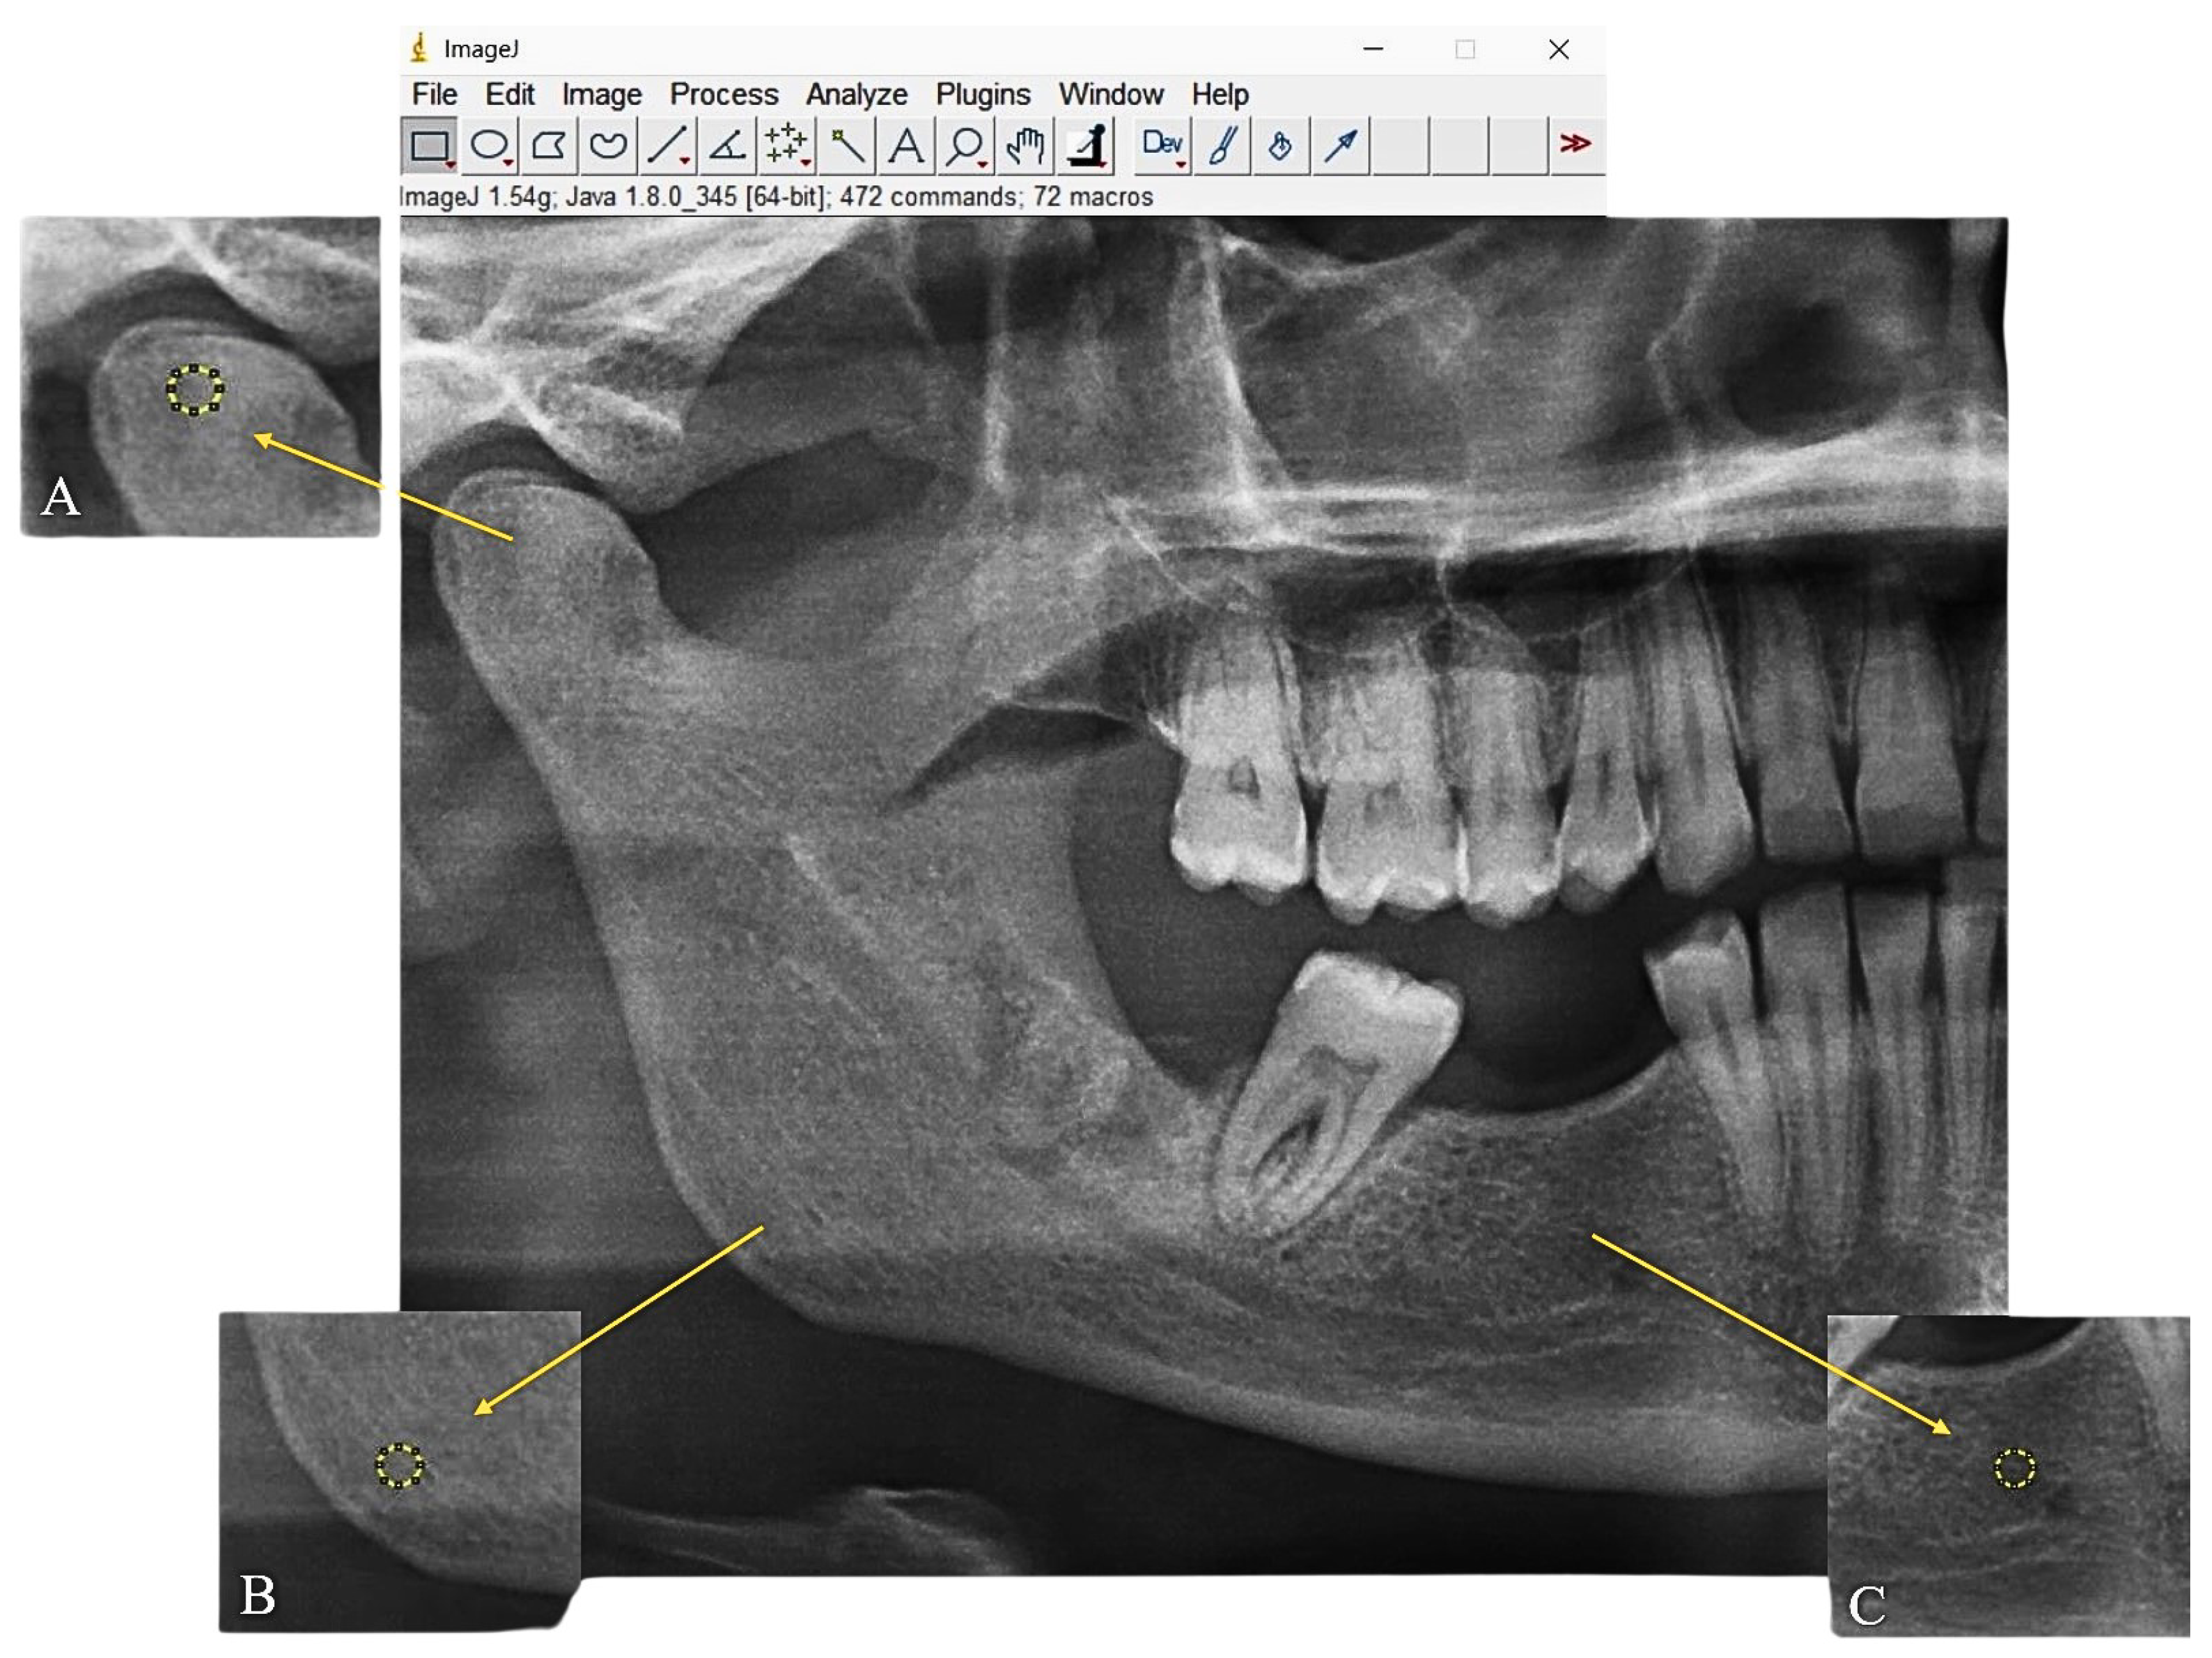Select the Arrow tool
Image resolution: width=2212 pixels, height=1658 pixels.
pos(1341,146)
